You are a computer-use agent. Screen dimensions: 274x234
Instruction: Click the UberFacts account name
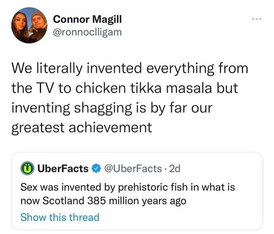(63, 169)
